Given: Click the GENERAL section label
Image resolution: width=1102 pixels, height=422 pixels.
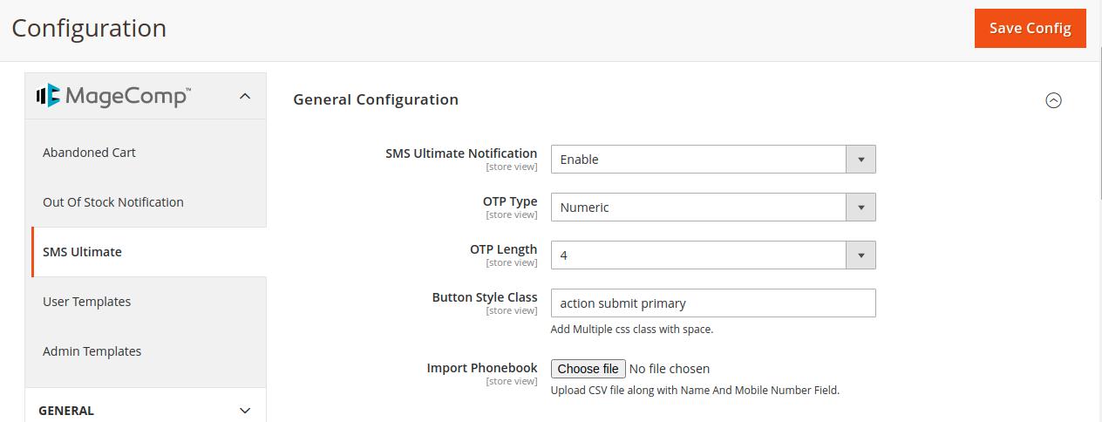Looking at the screenshot, I should click(x=66, y=411).
